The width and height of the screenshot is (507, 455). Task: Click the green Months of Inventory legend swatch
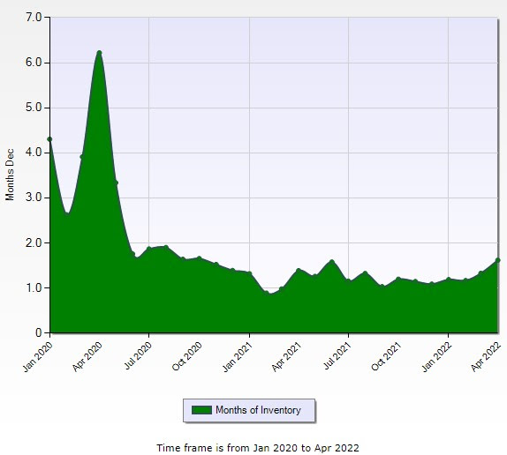201,410
